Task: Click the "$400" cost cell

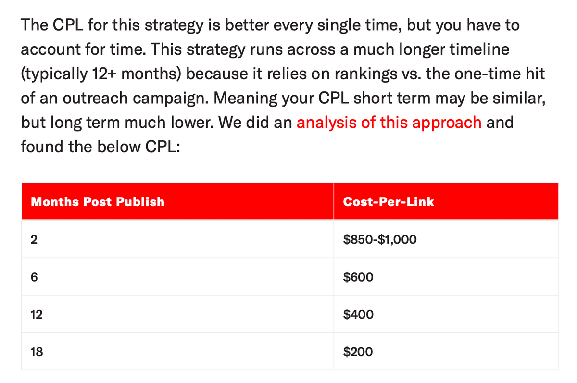Action: click(446, 314)
